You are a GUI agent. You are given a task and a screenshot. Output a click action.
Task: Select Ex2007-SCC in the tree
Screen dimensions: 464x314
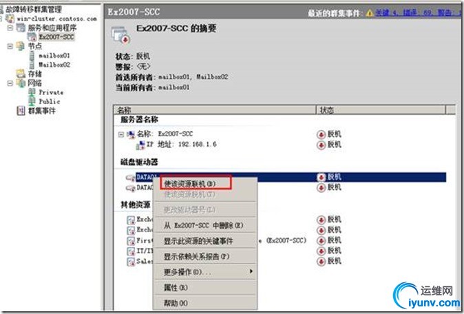tap(56, 37)
